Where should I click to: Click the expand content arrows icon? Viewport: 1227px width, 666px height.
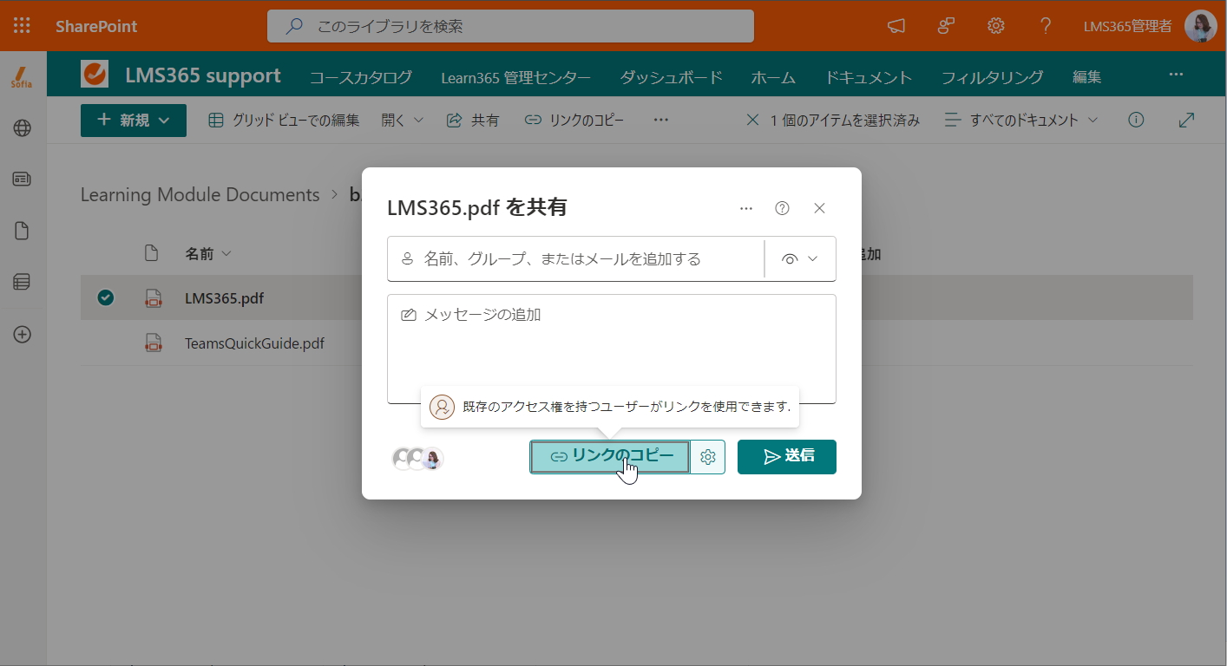(1187, 121)
